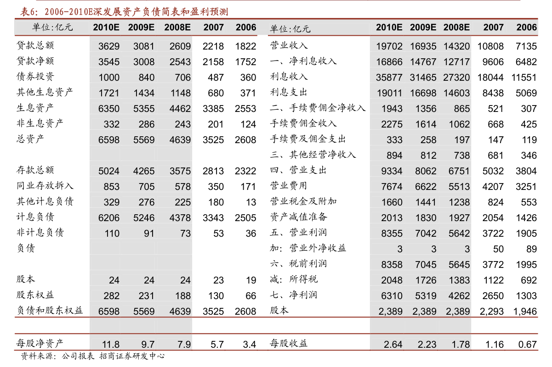The height and width of the screenshot is (367, 552).
Task: Click the value 8358
Action: [392, 265]
